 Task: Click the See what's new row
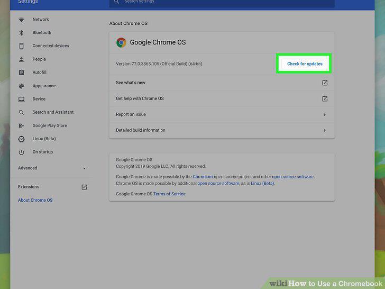(222, 83)
